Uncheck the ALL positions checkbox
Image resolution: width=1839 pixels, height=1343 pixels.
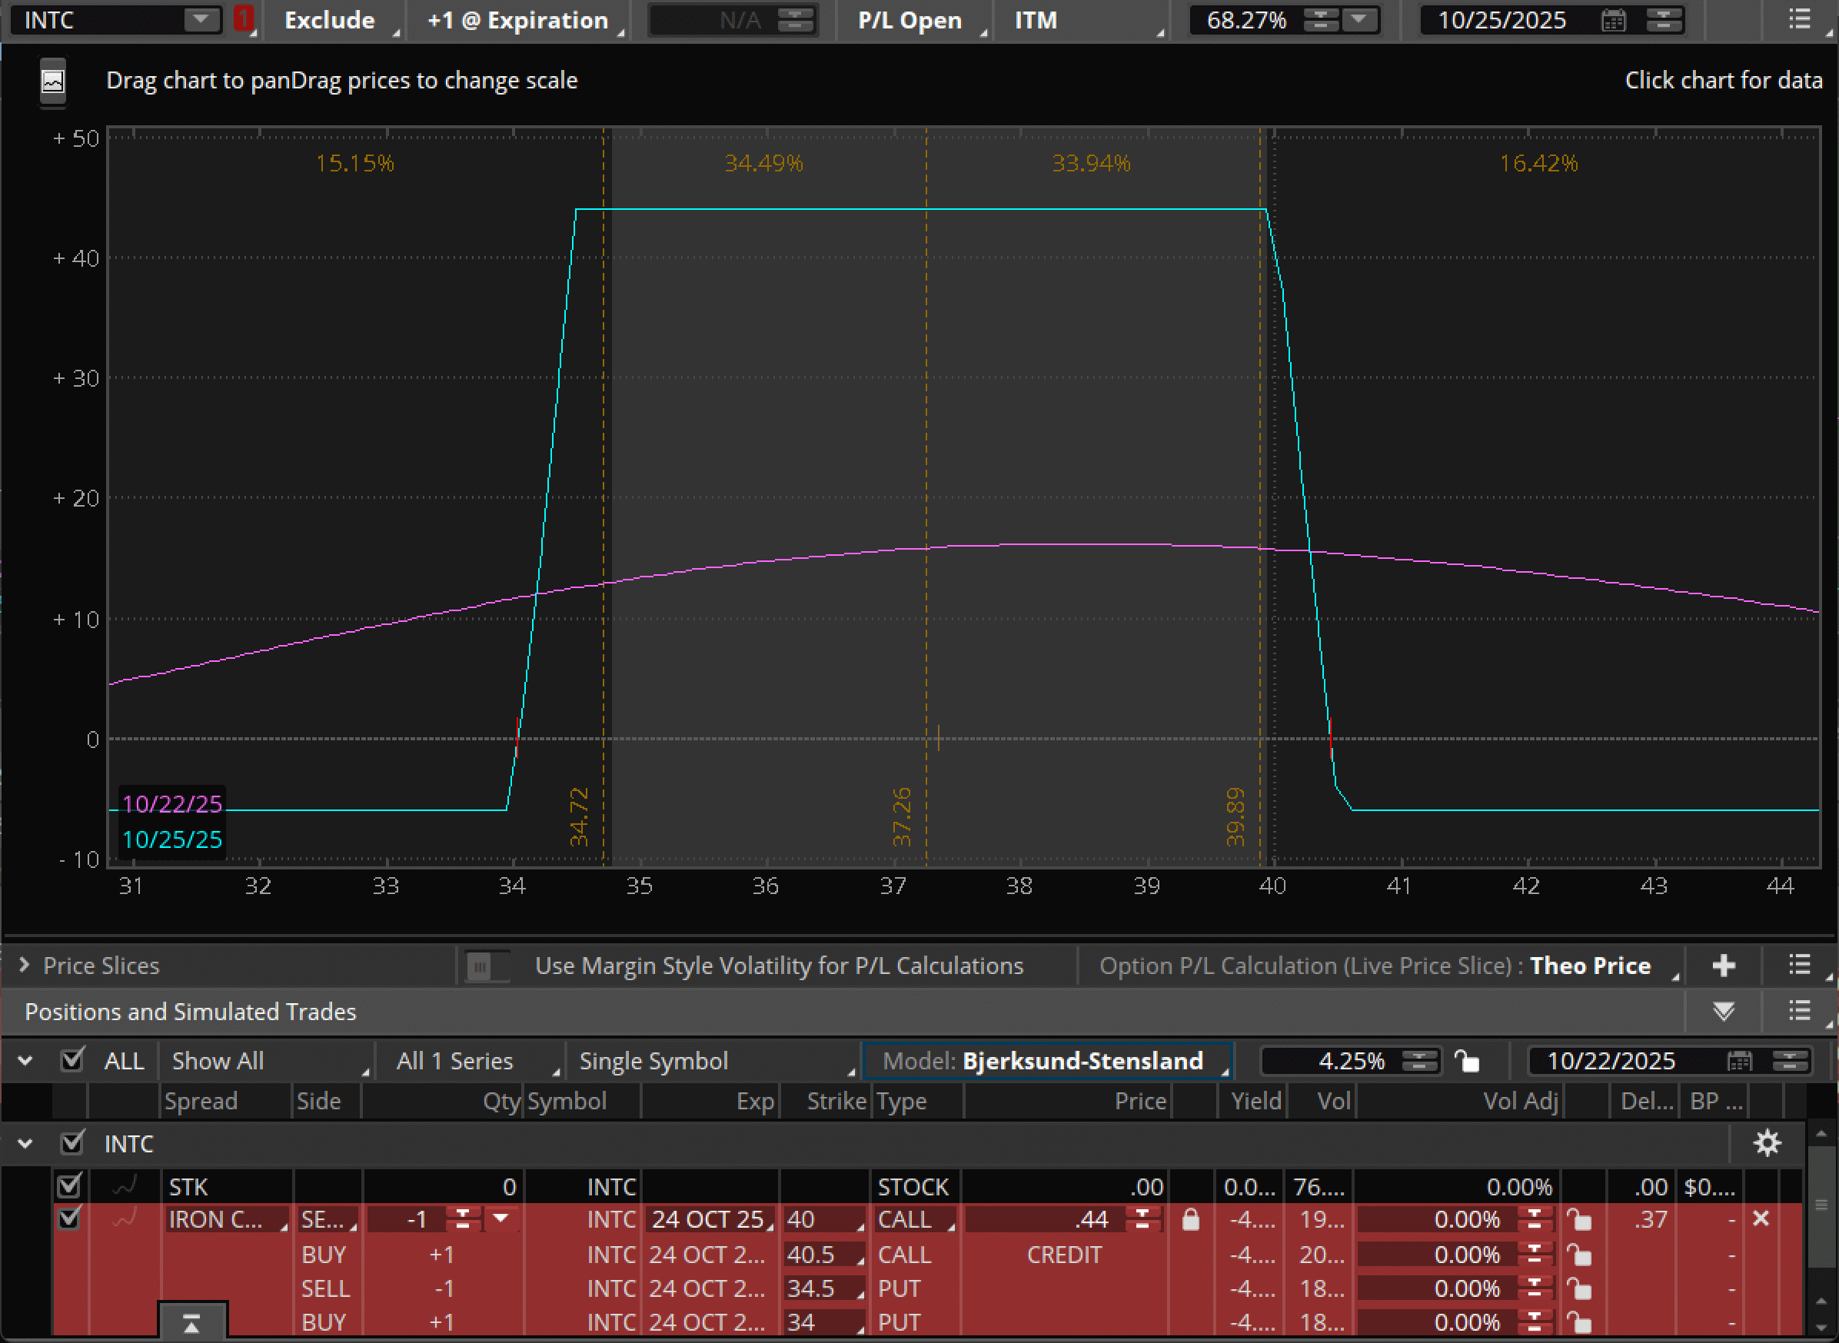(x=72, y=1060)
